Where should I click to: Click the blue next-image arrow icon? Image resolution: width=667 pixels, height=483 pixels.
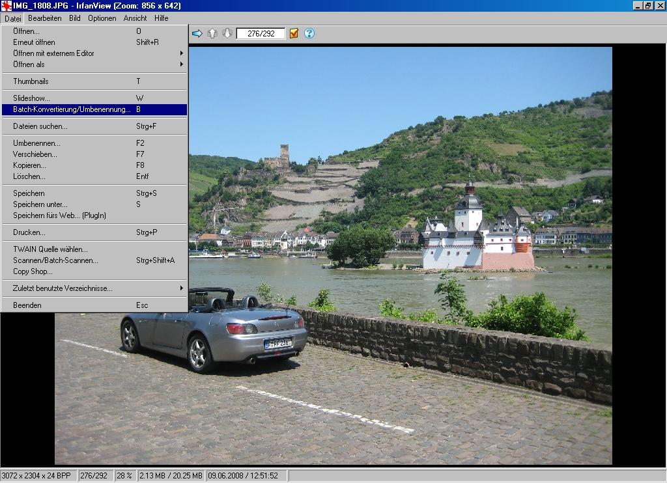click(197, 33)
